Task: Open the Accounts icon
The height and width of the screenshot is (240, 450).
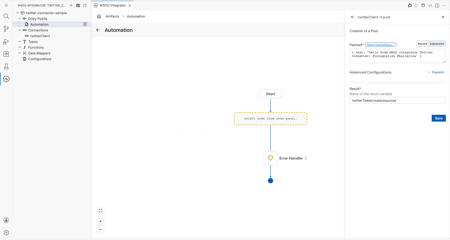Action: (x=6, y=220)
